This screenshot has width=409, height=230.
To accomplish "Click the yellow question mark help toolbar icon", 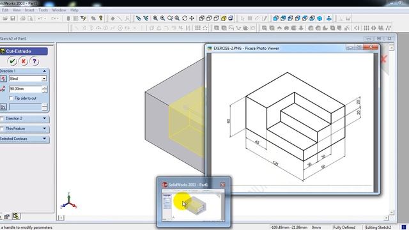I will coord(101,18).
